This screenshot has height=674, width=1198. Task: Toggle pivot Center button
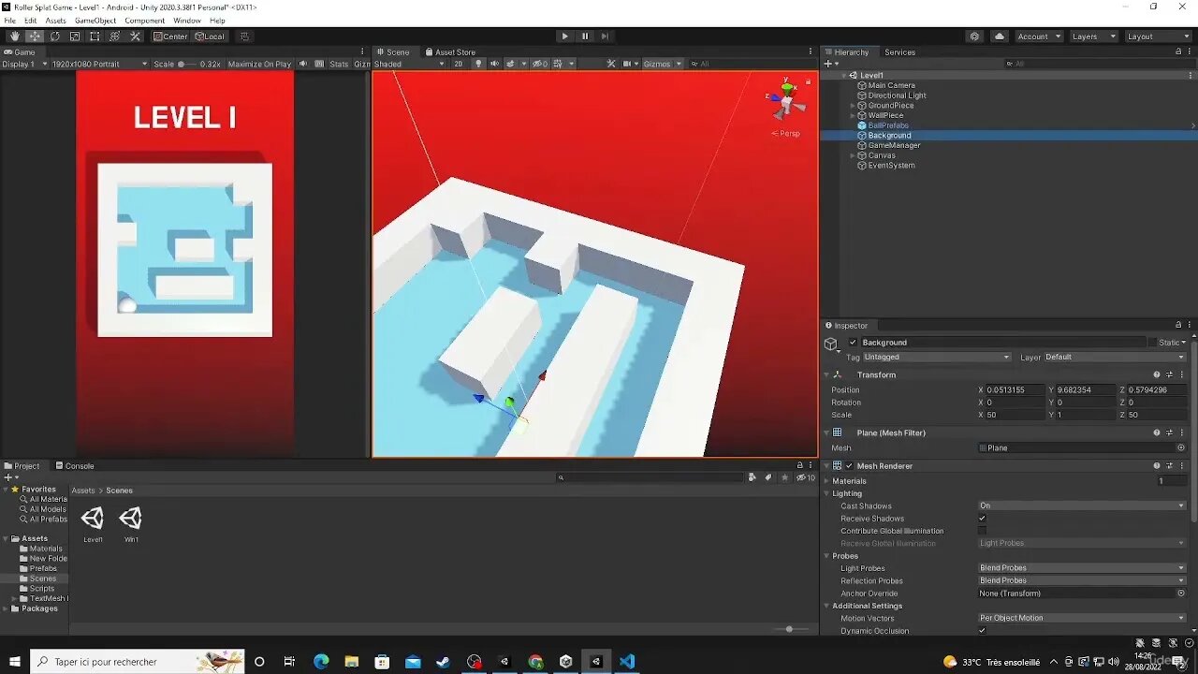coord(170,37)
